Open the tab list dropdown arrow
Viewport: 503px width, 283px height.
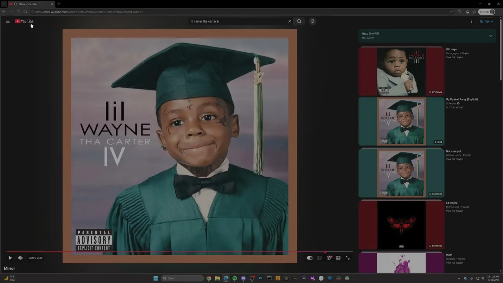[3, 4]
